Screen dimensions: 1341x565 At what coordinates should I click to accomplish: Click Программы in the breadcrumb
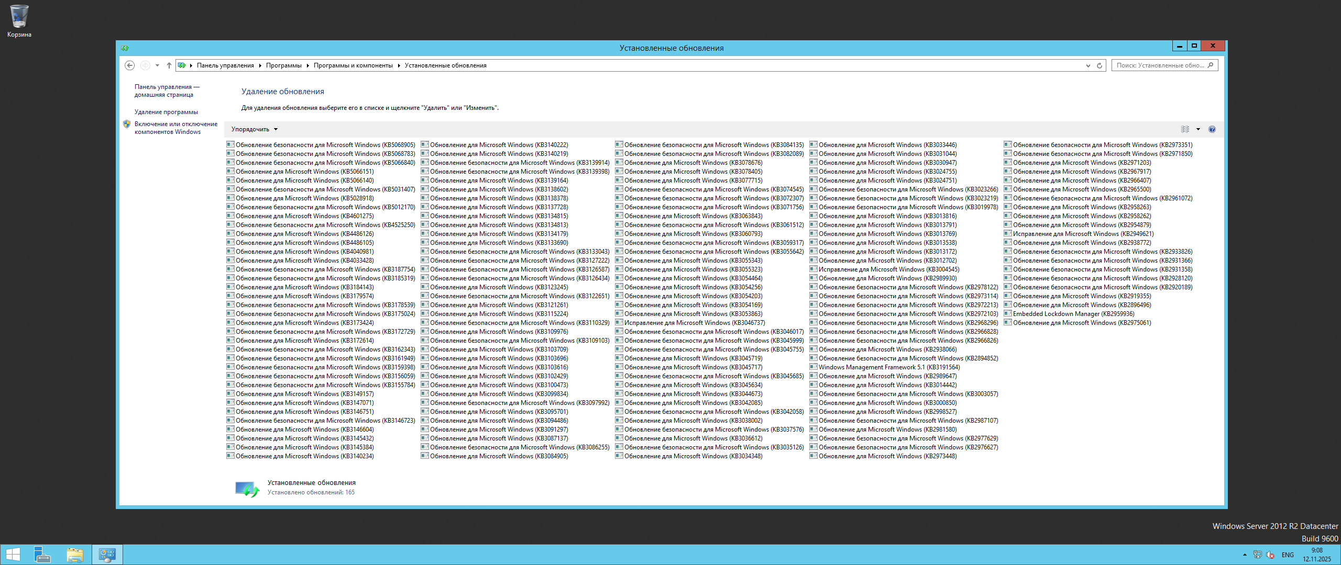pos(283,65)
